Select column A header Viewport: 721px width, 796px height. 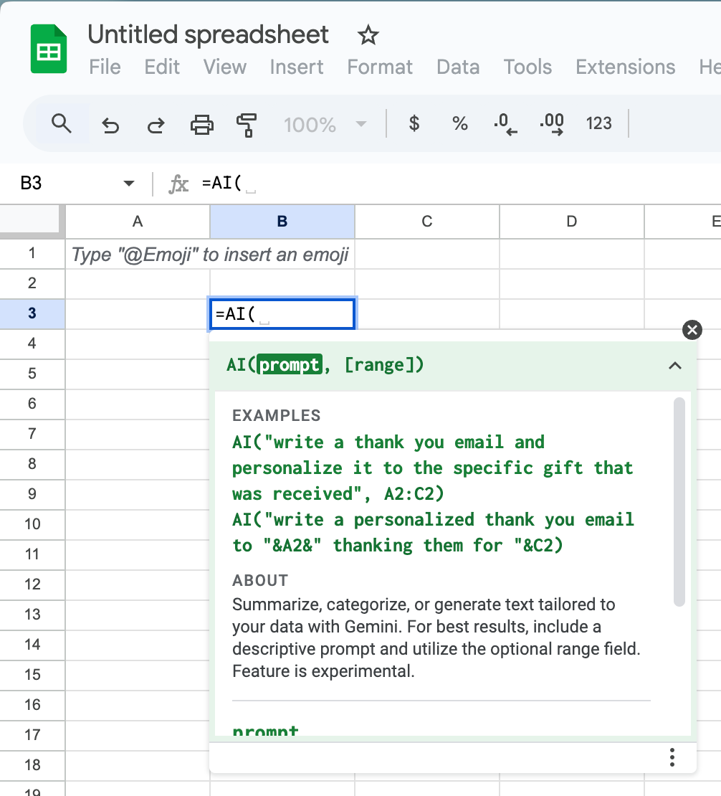tap(138, 222)
